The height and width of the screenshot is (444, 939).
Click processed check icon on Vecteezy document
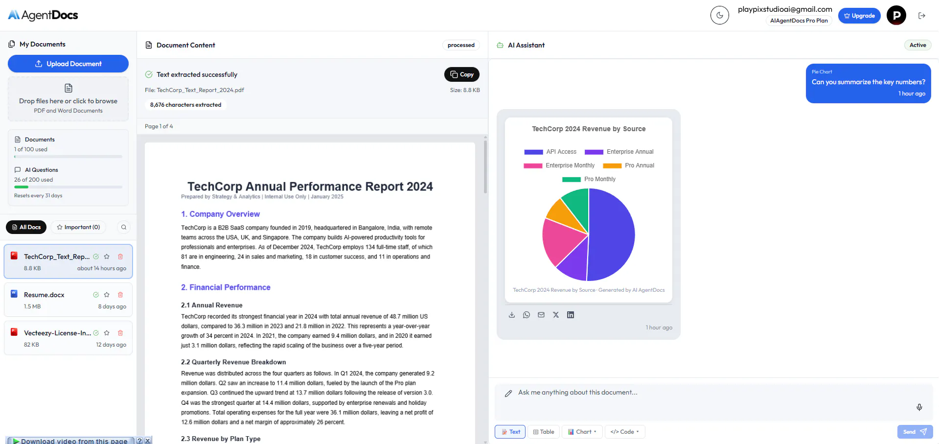point(96,333)
